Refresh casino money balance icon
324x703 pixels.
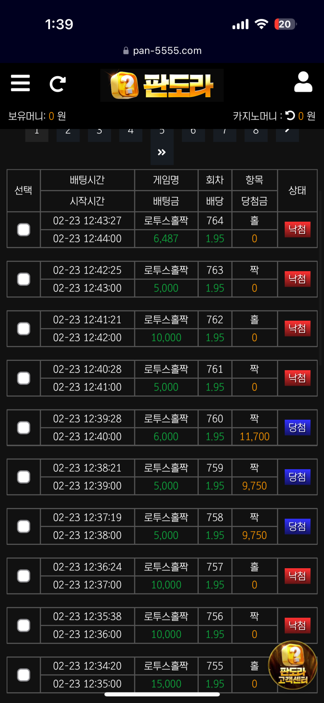(x=290, y=116)
